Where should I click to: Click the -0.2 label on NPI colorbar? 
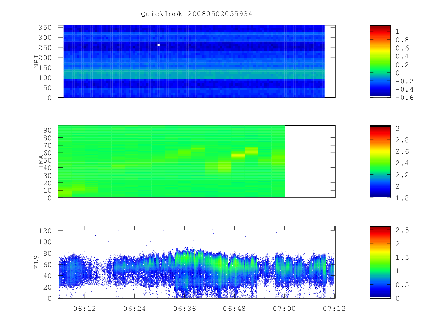404,81
